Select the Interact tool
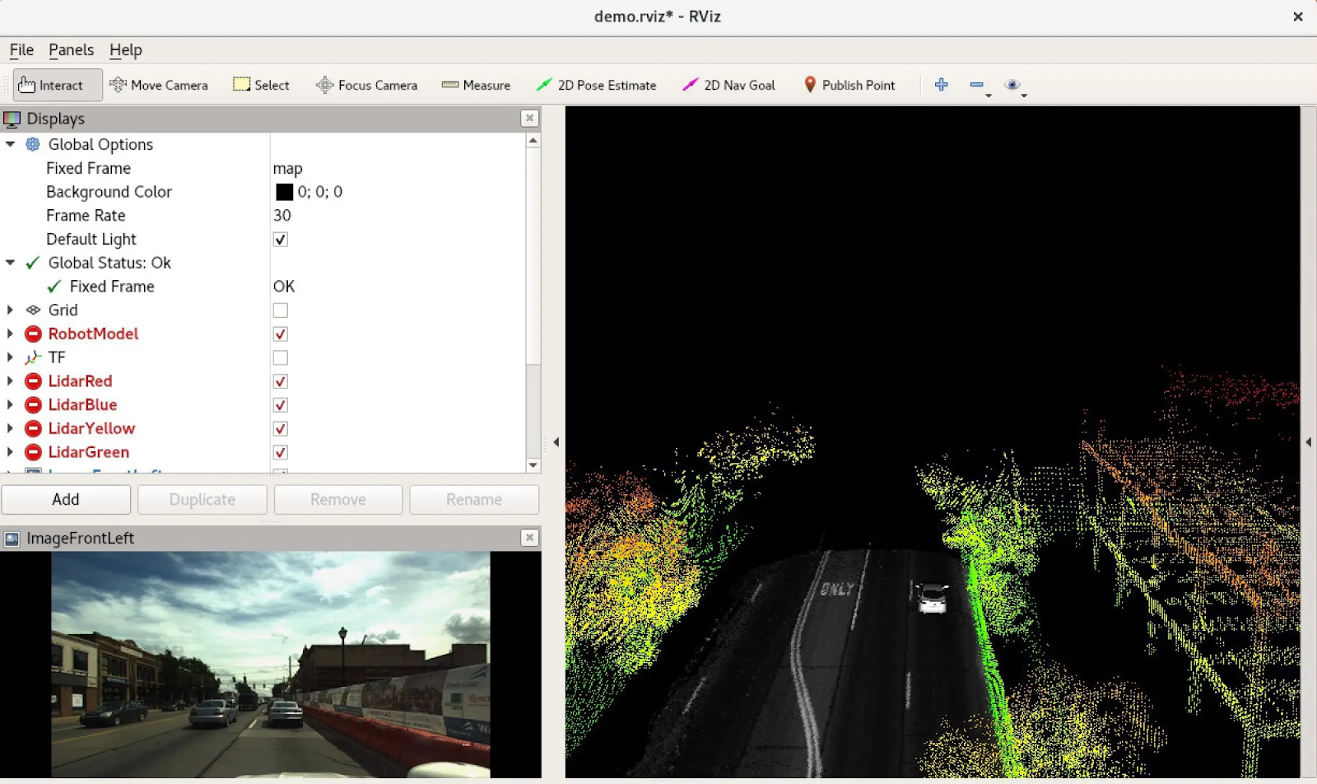This screenshot has width=1317, height=784. (x=51, y=85)
